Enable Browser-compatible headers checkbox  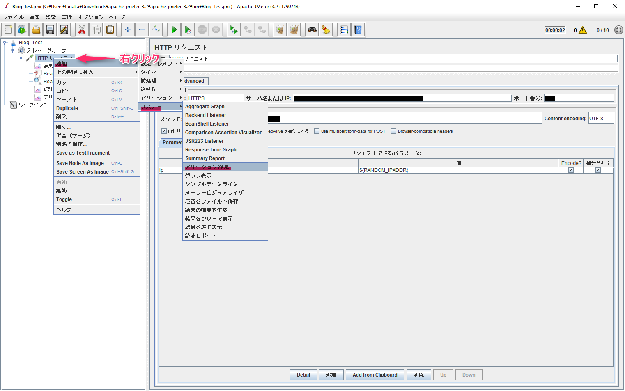click(x=393, y=131)
